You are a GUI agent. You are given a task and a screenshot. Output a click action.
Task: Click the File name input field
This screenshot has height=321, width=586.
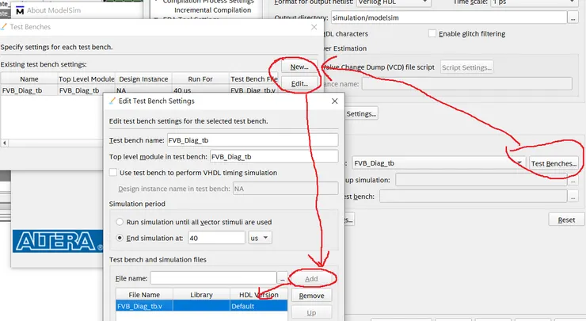(x=213, y=278)
